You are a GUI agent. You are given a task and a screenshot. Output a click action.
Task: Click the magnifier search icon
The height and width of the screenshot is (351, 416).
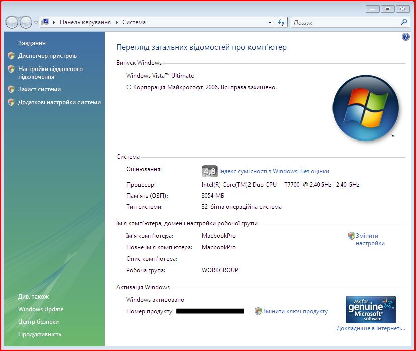coord(404,22)
